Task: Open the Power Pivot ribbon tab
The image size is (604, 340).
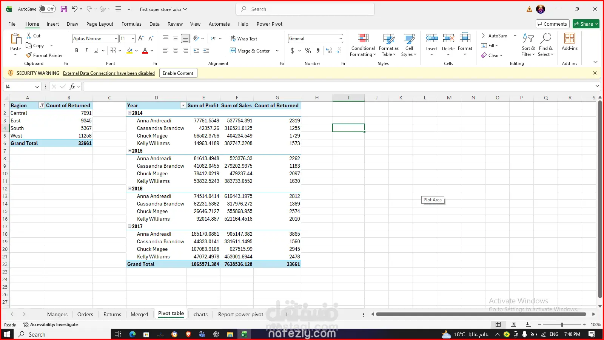Action: pos(269,24)
